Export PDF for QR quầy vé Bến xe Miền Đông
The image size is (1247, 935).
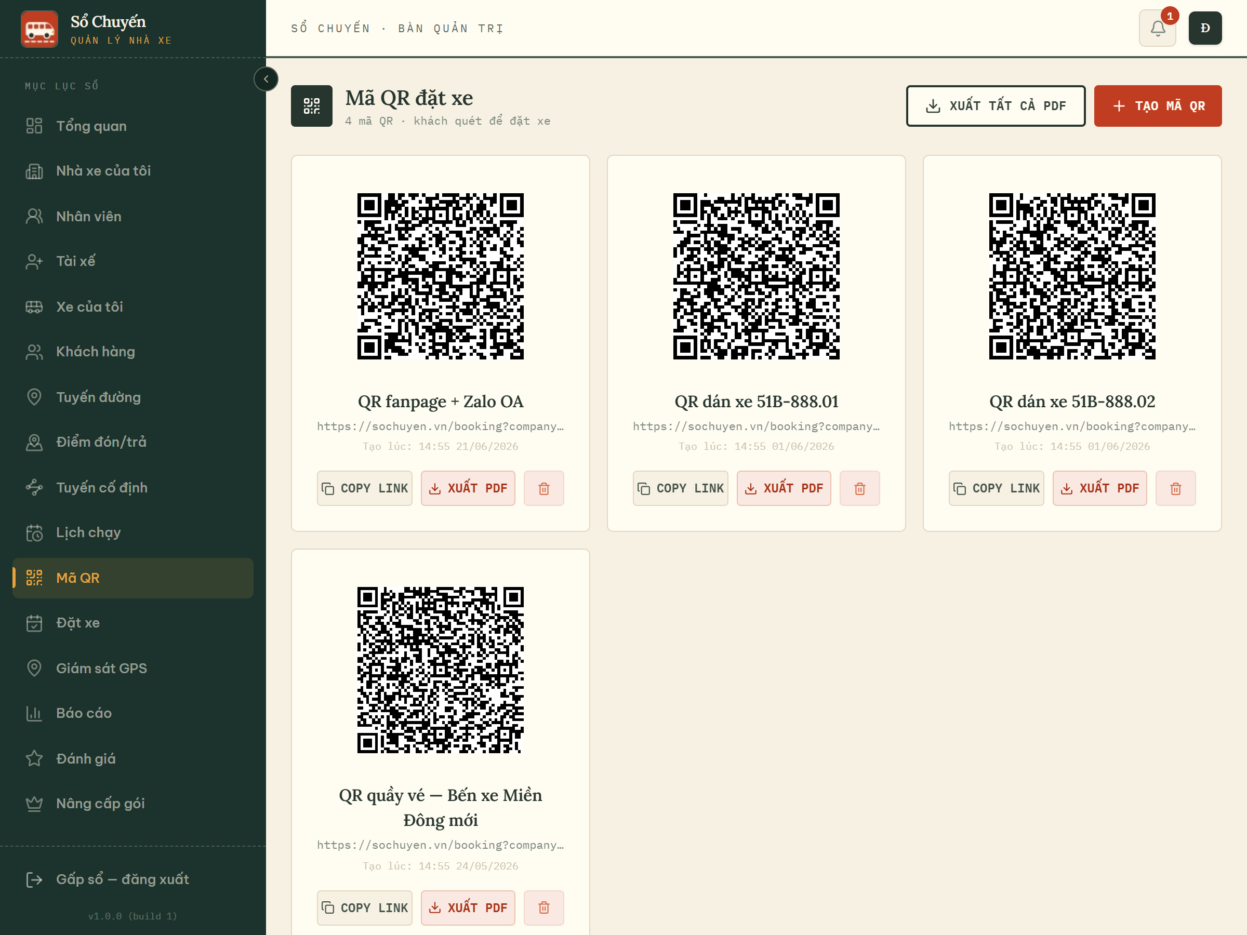(x=468, y=907)
